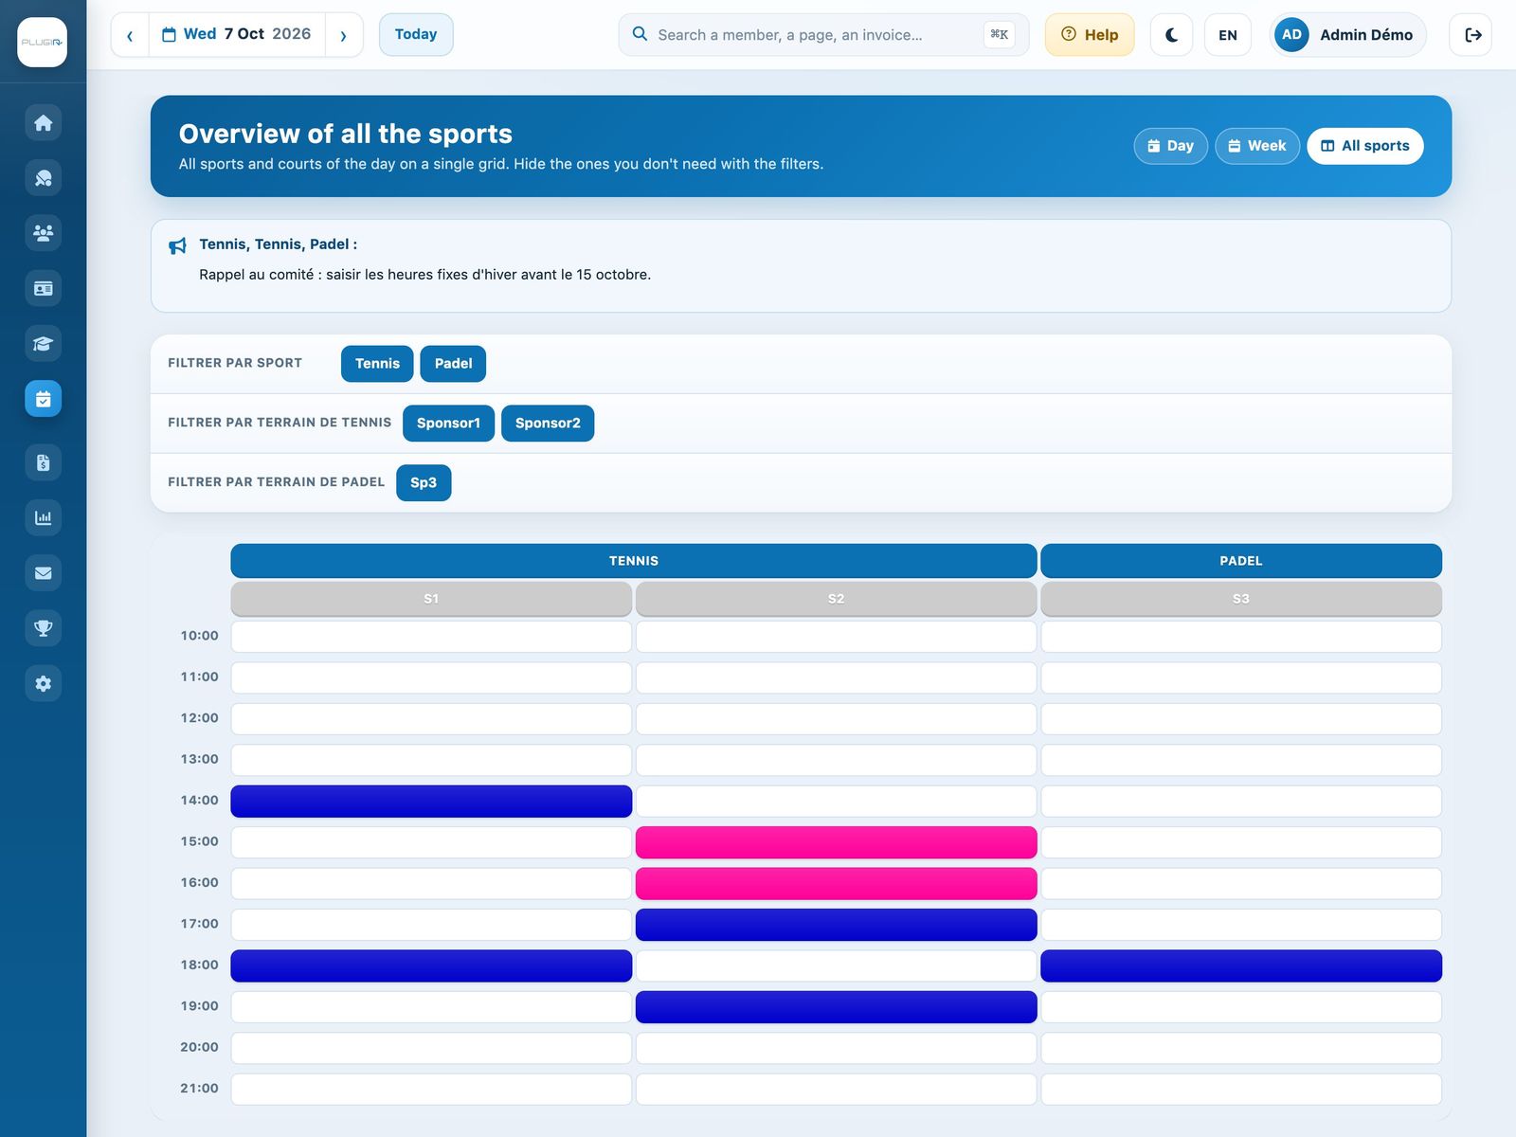
Task: Open the date picker showing Wed 7 Oct 2026
Action: click(237, 35)
